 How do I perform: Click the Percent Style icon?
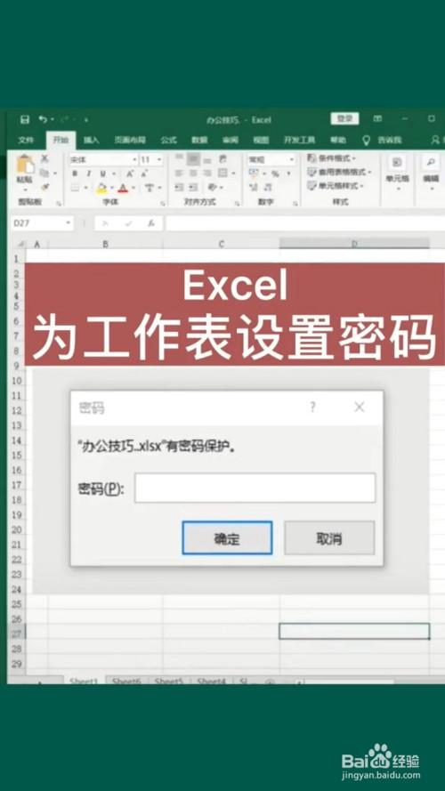point(275,174)
